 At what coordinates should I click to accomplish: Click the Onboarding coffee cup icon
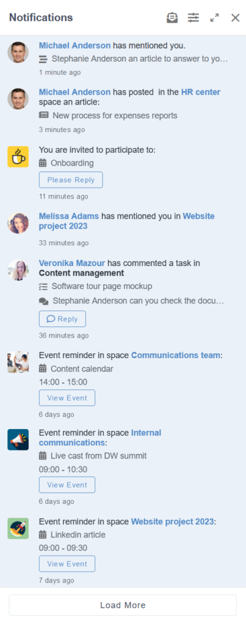(18, 156)
